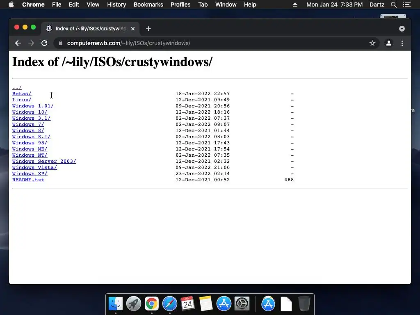Open the History menu
The height and width of the screenshot is (315, 420).
tap(116, 5)
